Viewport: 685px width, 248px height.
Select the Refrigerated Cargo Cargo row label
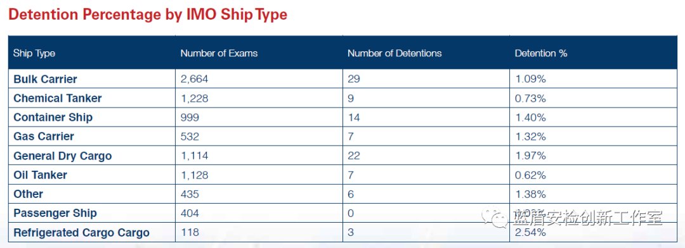(x=81, y=233)
